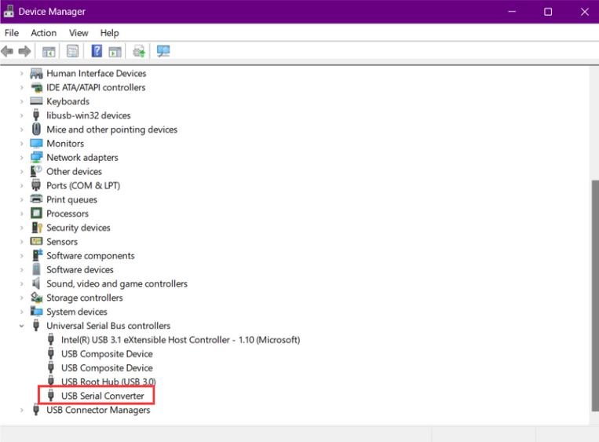Click the Properties toolbar icon
The width and height of the screenshot is (599, 442).
point(72,52)
